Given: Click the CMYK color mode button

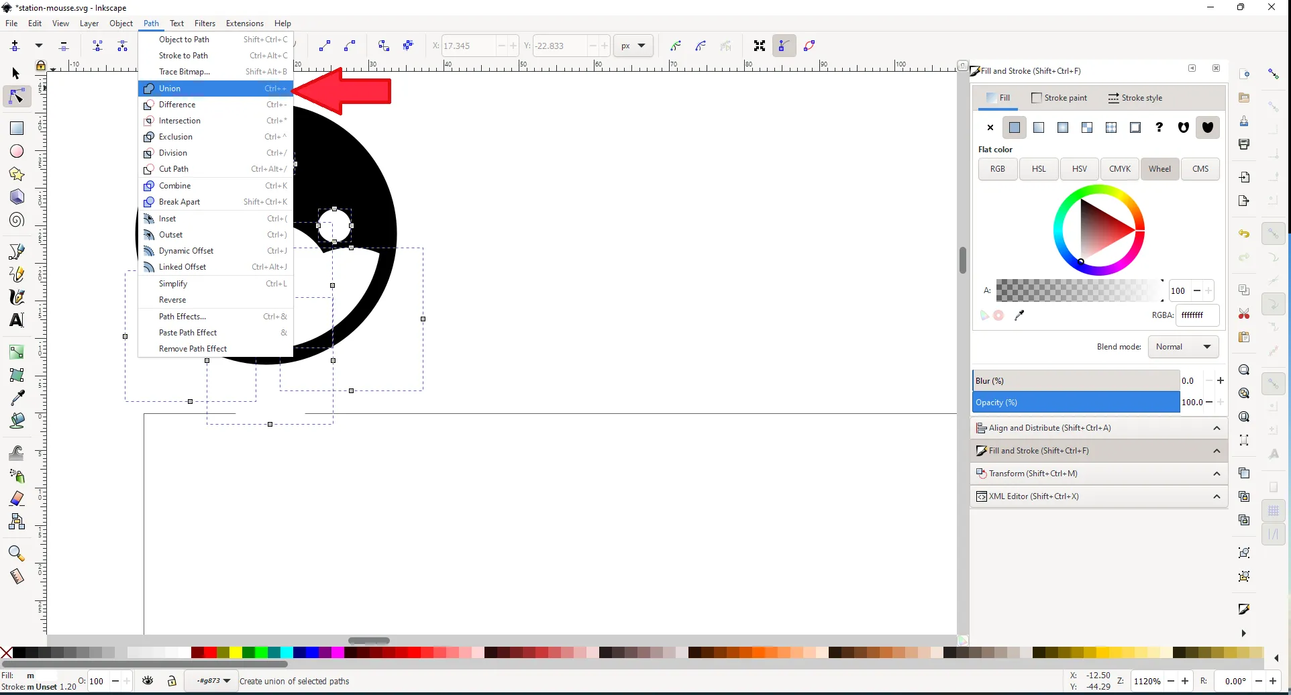Looking at the screenshot, I should point(1119,169).
